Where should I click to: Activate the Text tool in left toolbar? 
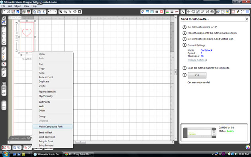[x=4, y=64]
